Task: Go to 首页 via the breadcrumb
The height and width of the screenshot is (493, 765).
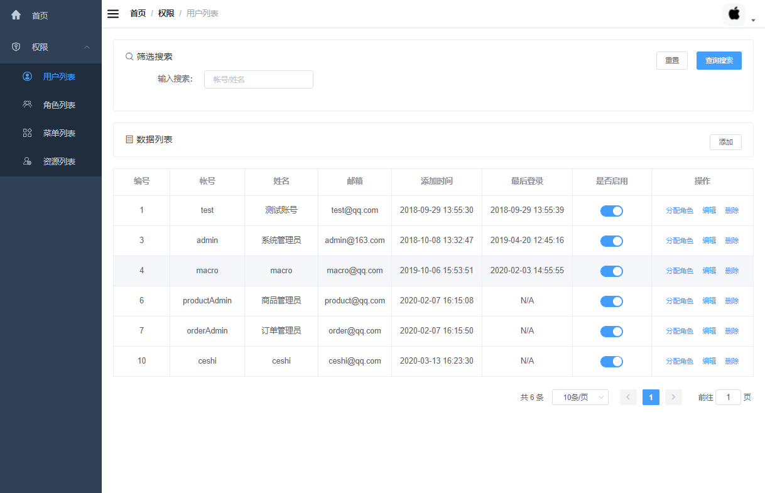Action: [138, 13]
